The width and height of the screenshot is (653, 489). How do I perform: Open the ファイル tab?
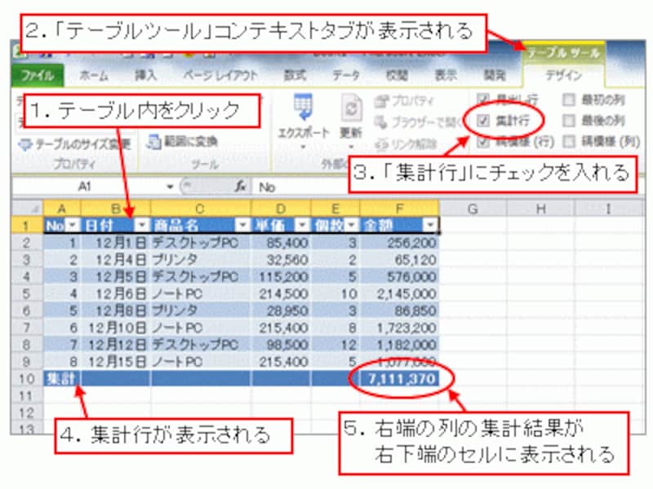click(x=38, y=76)
